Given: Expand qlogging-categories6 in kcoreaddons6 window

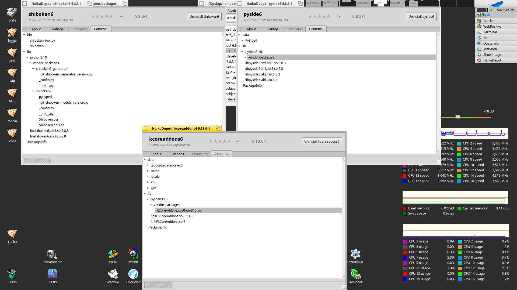Looking at the screenshot, I should click(x=148, y=165).
